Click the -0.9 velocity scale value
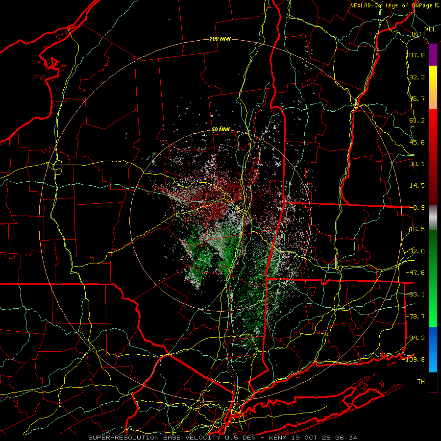The width and height of the screenshot is (441, 441). 417,208
